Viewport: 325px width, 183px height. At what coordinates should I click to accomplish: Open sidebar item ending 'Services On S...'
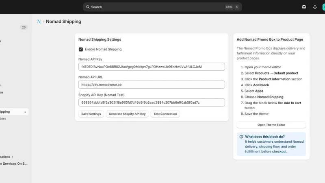pyautogui.click(x=14, y=163)
